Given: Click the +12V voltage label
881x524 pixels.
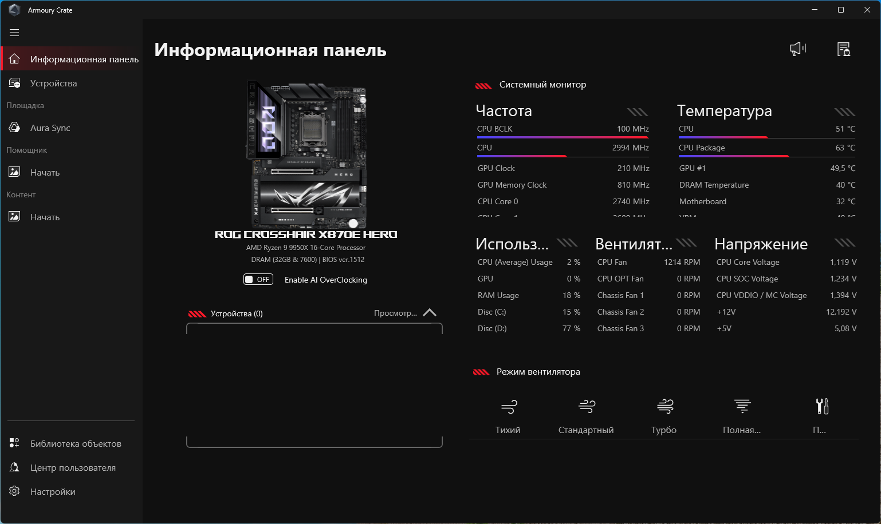Looking at the screenshot, I should point(726,312).
